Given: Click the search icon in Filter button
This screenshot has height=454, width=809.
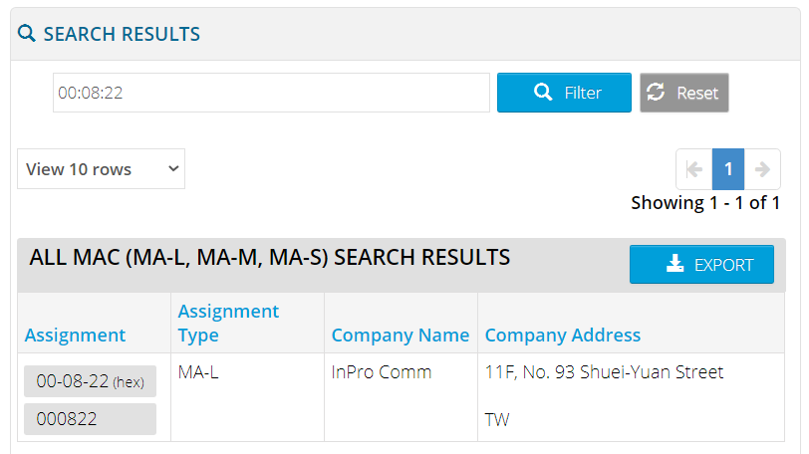Looking at the screenshot, I should (x=543, y=93).
